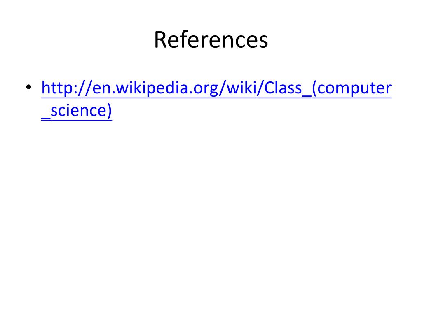Click "http://" at the start of the link

(x=66, y=88)
